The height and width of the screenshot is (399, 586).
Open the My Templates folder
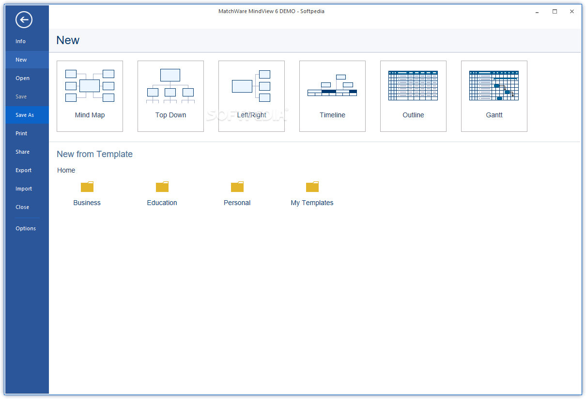(312, 187)
